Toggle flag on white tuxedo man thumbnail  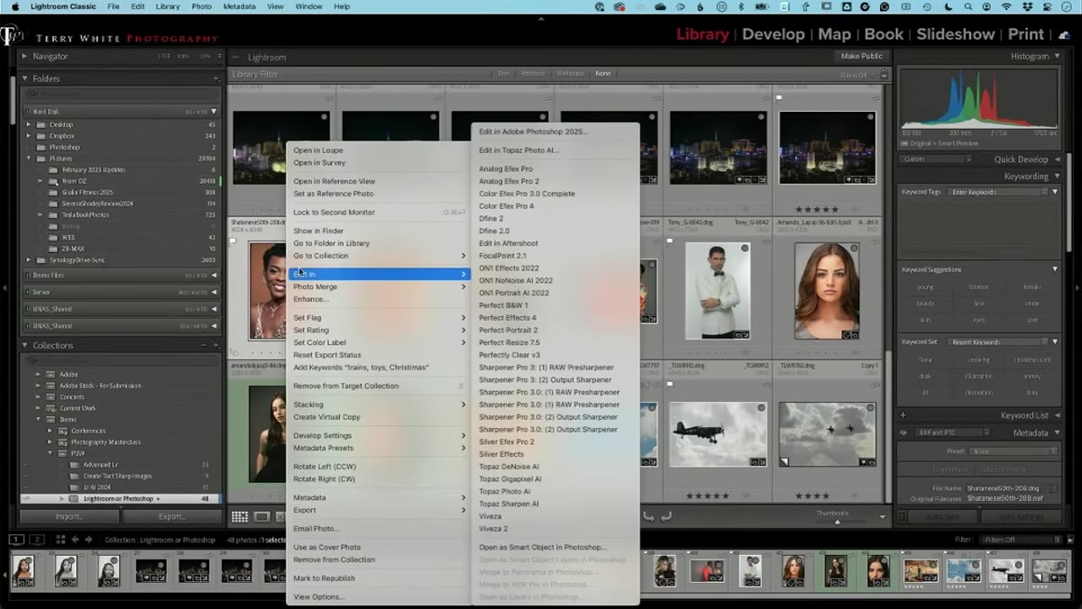tap(670, 241)
